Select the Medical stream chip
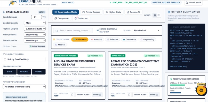208x102 pixels. [x=60, y=45]
